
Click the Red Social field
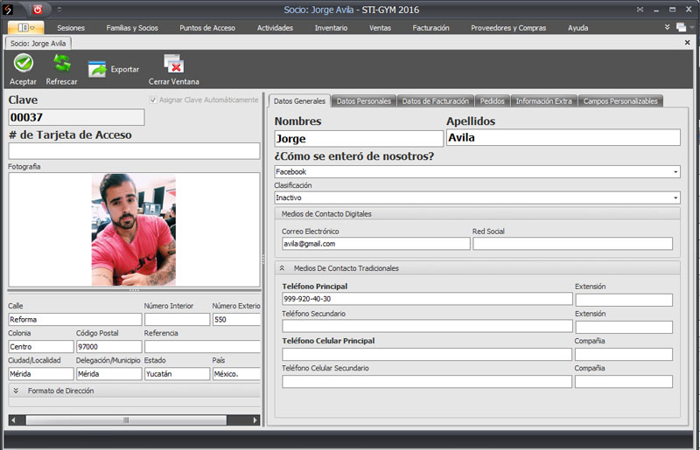(x=573, y=244)
